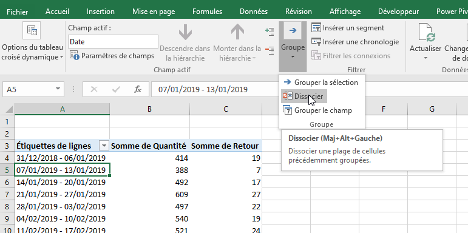Click the insert function fx icon
The width and height of the screenshot is (468, 233).
point(138,89)
